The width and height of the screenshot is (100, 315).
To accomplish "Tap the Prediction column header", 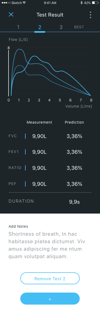I will [x=74, y=122].
